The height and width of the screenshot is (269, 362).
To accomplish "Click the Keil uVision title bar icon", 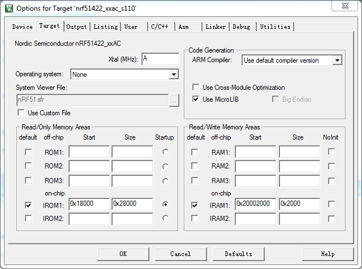I will click(9, 8).
